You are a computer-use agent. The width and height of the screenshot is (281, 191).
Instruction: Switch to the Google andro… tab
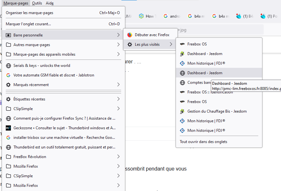coord(172,16)
